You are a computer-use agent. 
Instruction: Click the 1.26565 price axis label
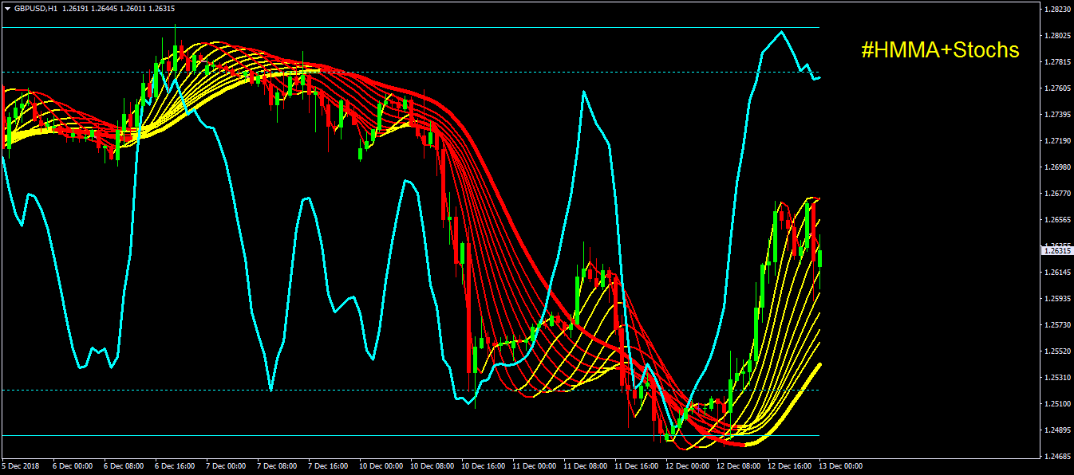point(1058,220)
